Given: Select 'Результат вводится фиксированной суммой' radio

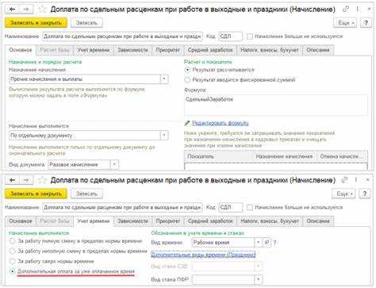Looking at the screenshot, I should click(187, 79).
